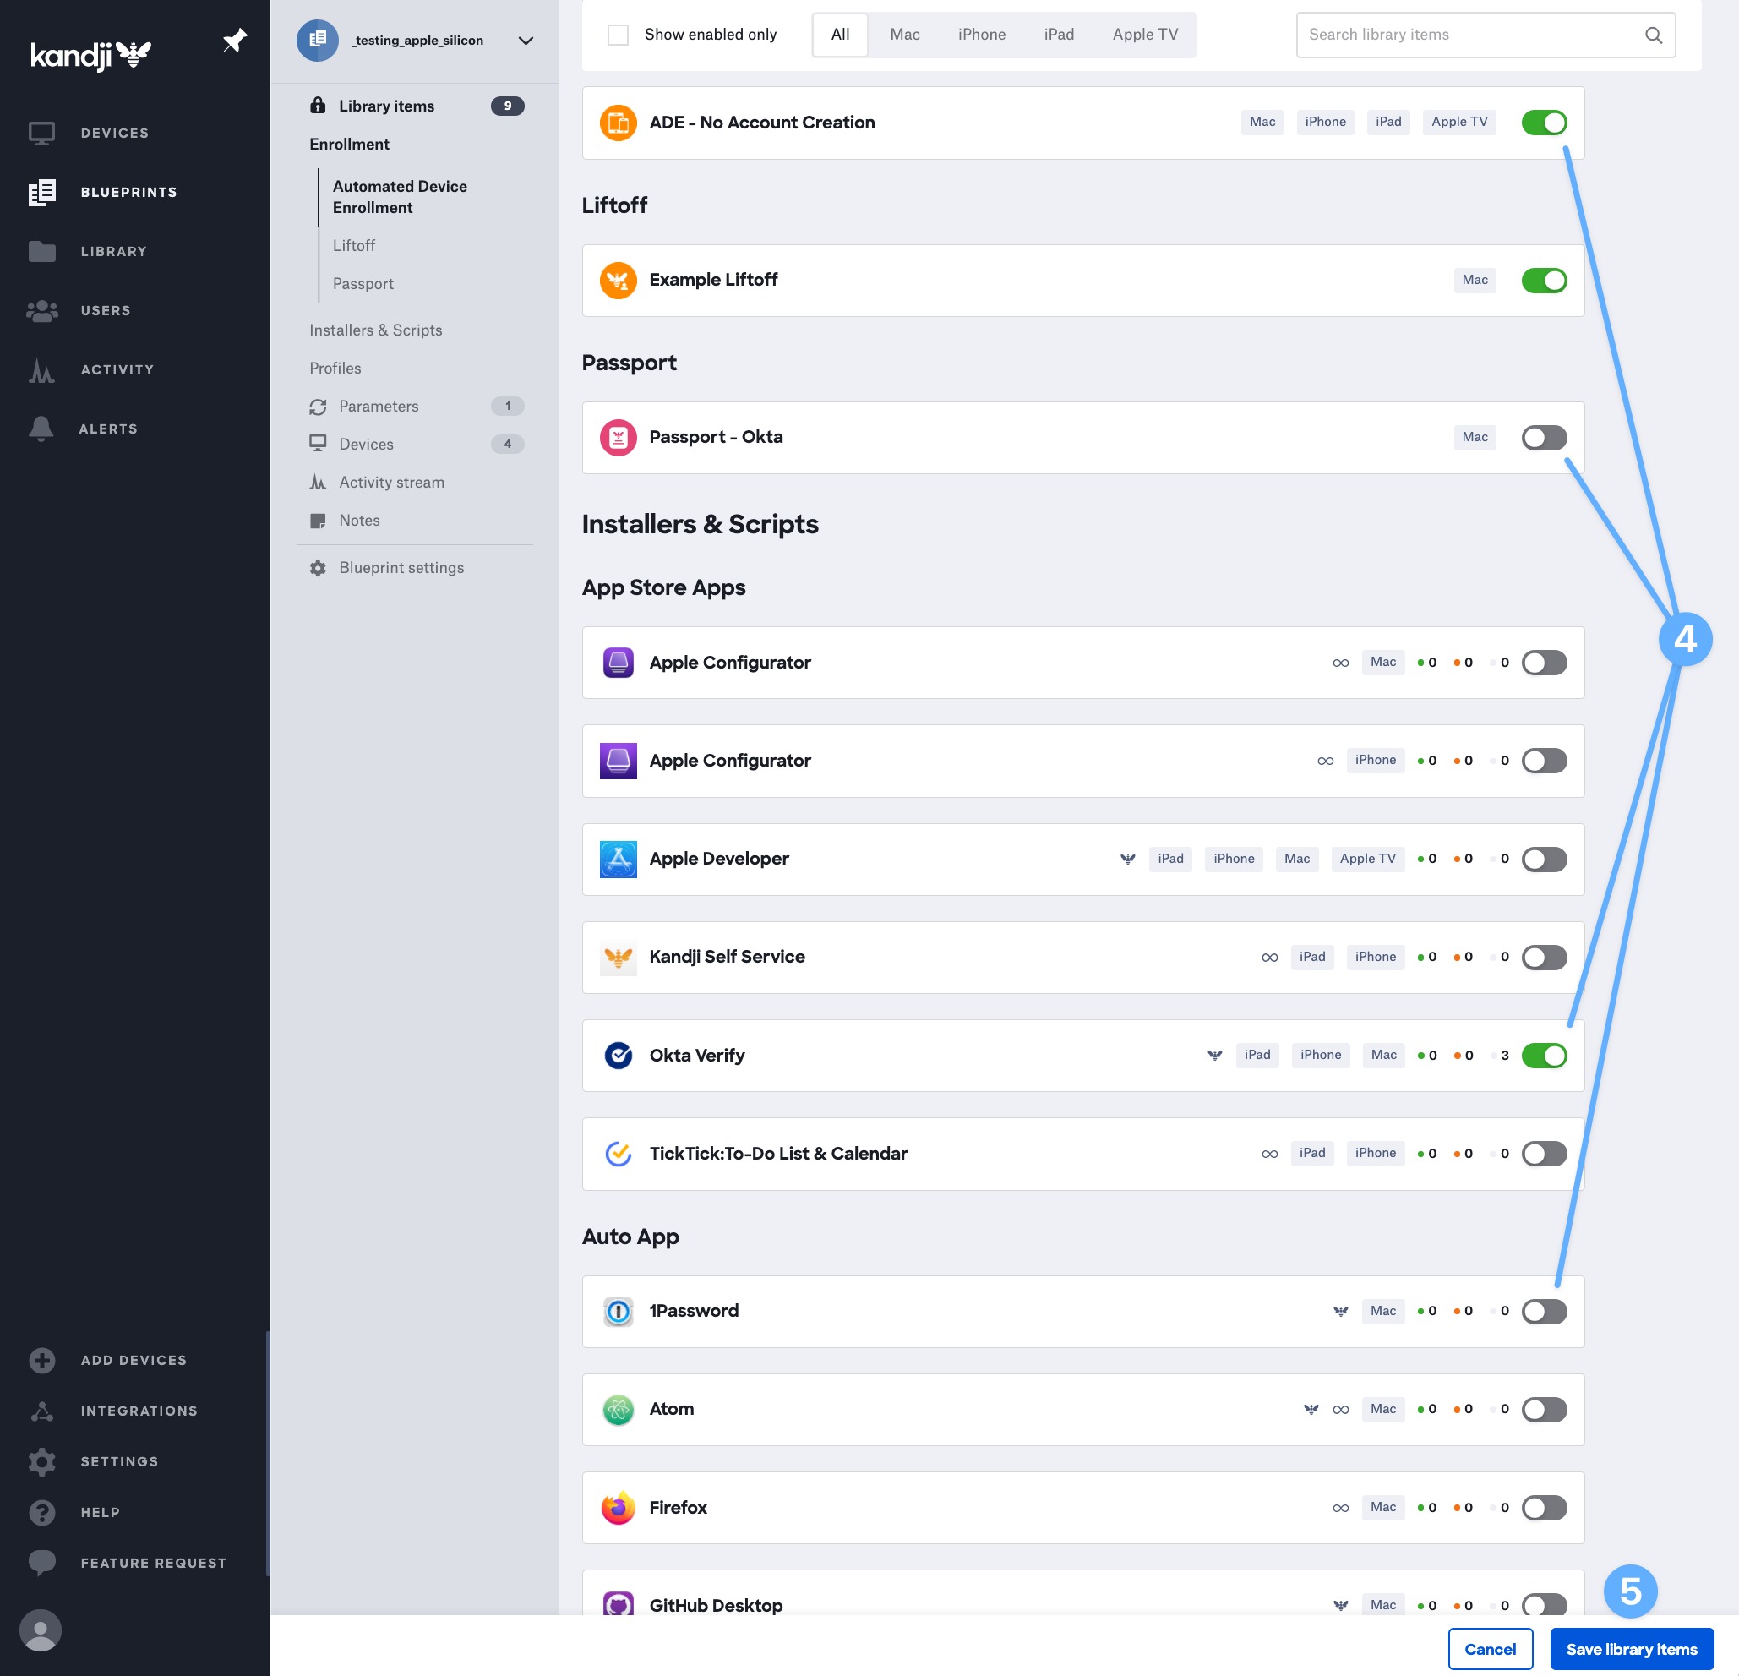The image size is (1739, 1676).
Task: Expand the blueprint name dropdown
Action: (526, 40)
